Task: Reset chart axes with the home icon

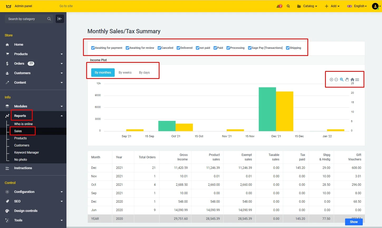Action: pyautogui.click(x=352, y=79)
